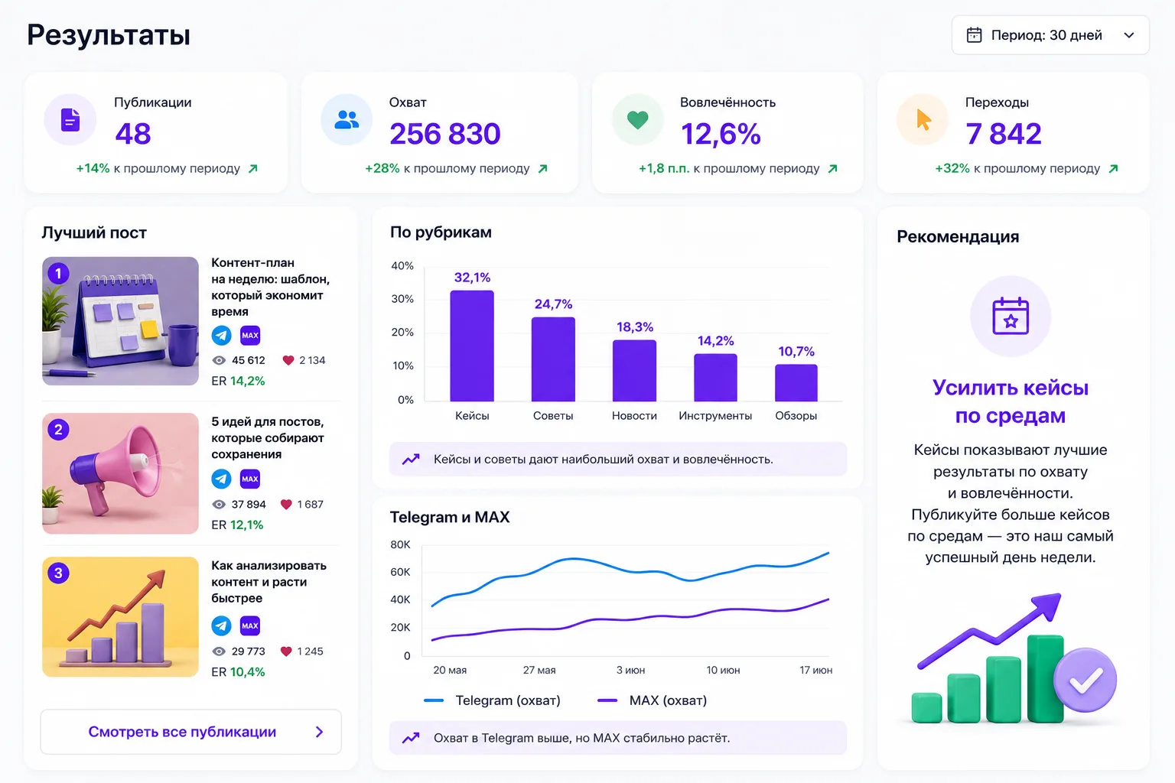Toggle the MAX (охват) legend series
The image size is (1175, 783).
[x=652, y=700]
